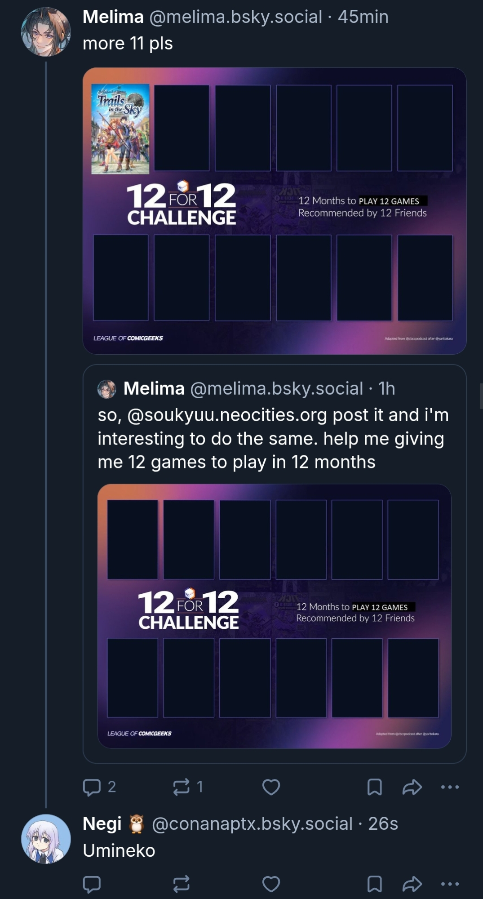The width and height of the screenshot is (483, 899).
Task: Open @conanaptx.bsky.social profile handle
Action: click(252, 824)
